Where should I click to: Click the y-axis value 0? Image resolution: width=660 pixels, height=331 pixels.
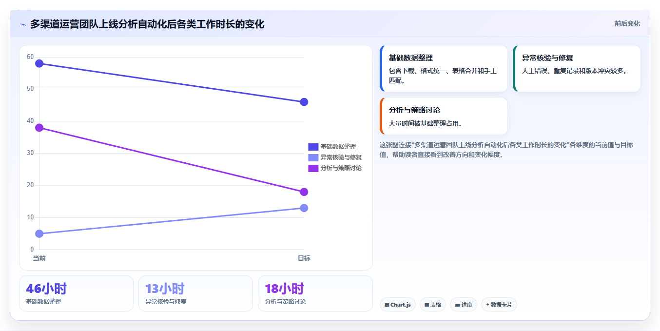(32, 250)
